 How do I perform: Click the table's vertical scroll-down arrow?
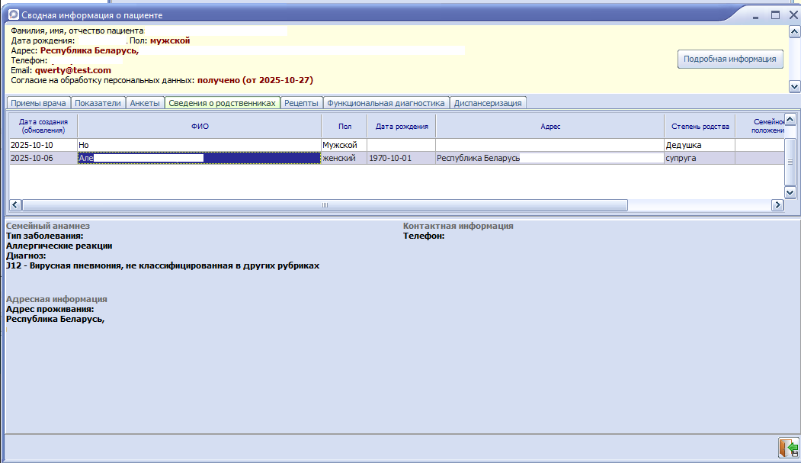(x=790, y=191)
